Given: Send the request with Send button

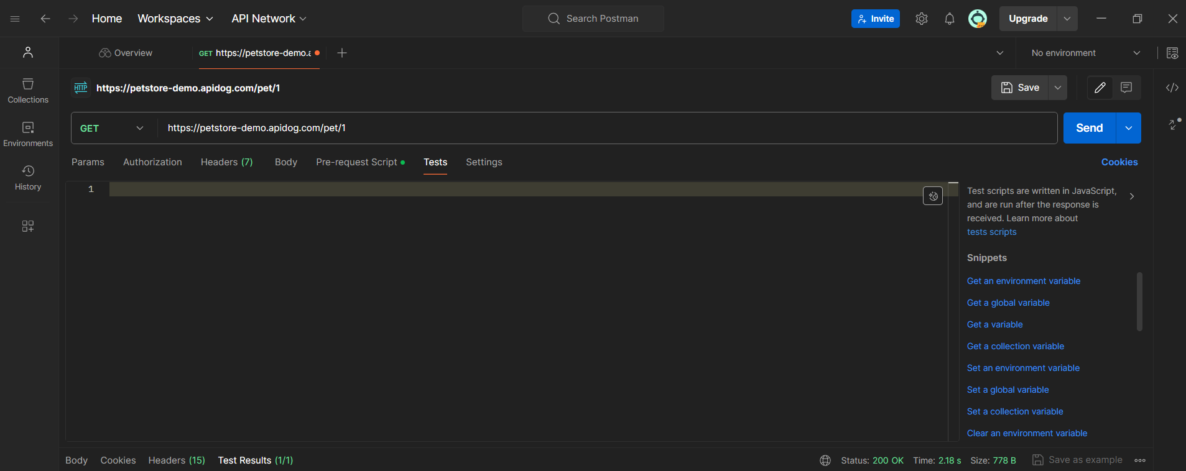Looking at the screenshot, I should [x=1090, y=128].
